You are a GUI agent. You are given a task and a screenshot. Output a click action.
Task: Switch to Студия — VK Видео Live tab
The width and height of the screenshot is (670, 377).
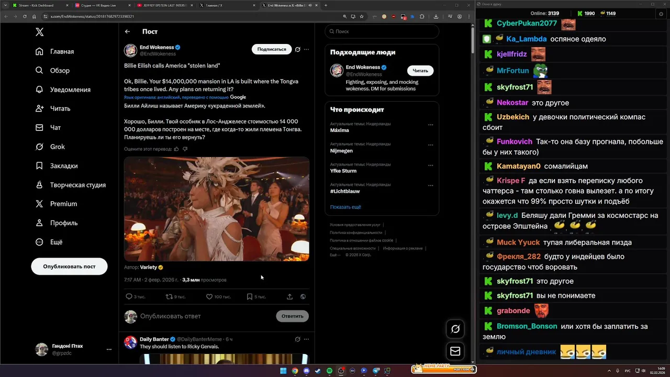point(103,5)
